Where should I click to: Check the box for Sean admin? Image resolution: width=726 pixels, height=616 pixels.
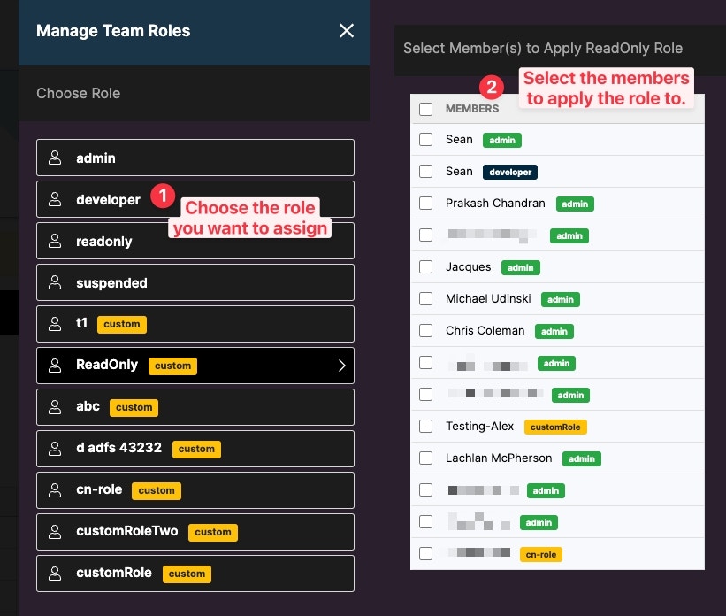click(425, 140)
